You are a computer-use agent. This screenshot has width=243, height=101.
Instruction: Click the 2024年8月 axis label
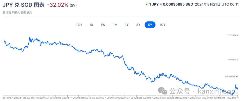pyautogui.click(x=233, y=98)
